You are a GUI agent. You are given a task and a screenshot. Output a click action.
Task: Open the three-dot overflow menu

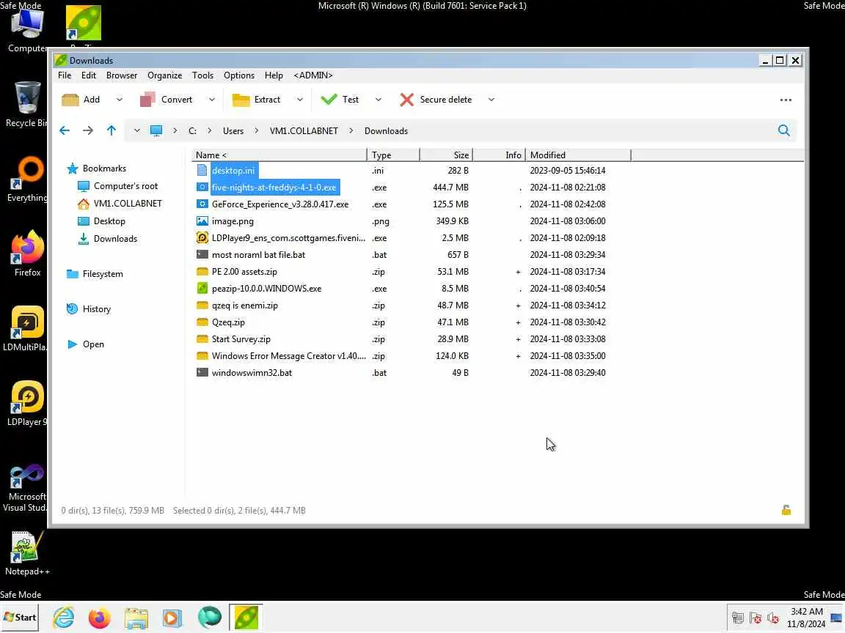tap(786, 100)
